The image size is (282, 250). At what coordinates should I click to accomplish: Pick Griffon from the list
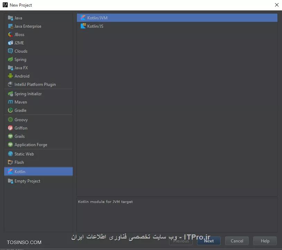tap(38, 128)
